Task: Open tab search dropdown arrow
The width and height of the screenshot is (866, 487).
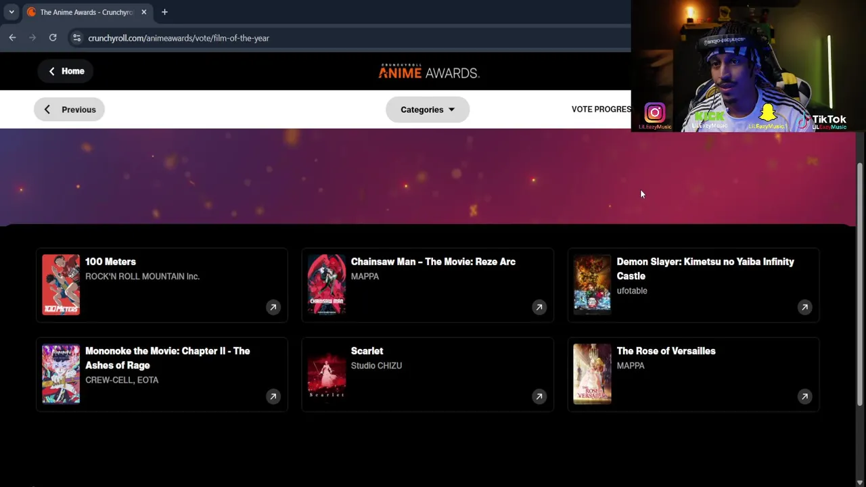Action: coord(12,12)
